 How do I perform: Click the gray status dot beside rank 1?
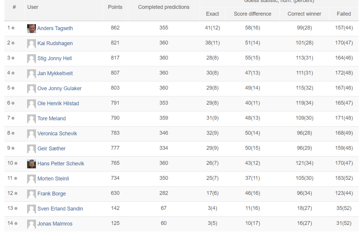(x=13, y=28)
